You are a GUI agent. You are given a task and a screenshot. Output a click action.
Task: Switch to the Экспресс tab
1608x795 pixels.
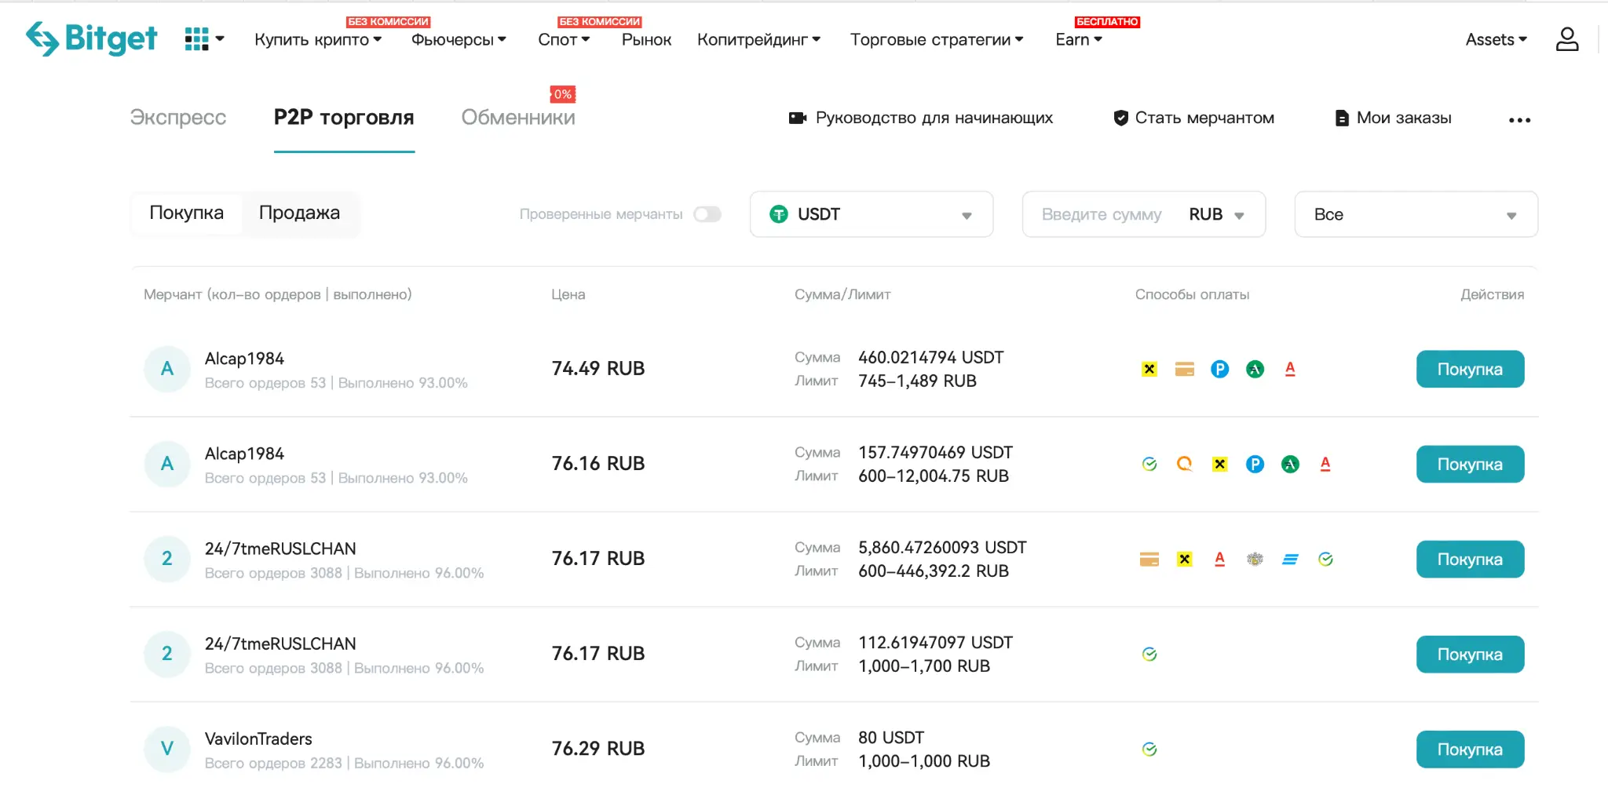point(178,118)
